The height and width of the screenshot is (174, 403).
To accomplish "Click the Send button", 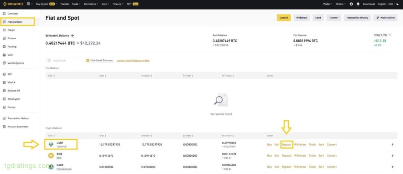I will click(x=318, y=18).
